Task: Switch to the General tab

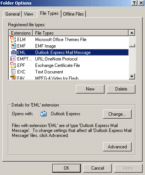Action: pyautogui.click(x=12, y=14)
